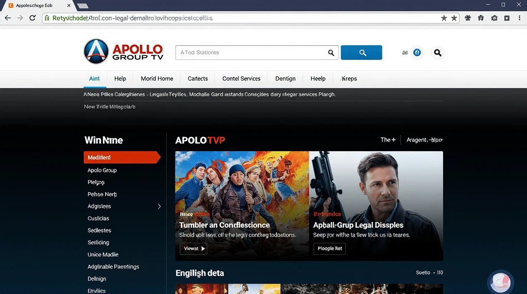The height and width of the screenshot is (294, 527).
Task: Open the Kreps nav item
Action: click(x=348, y=79)
